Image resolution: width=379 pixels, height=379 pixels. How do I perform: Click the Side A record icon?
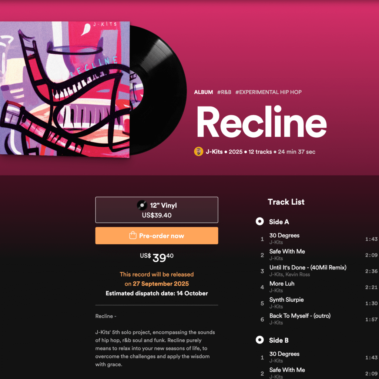[x=259, y=221]
